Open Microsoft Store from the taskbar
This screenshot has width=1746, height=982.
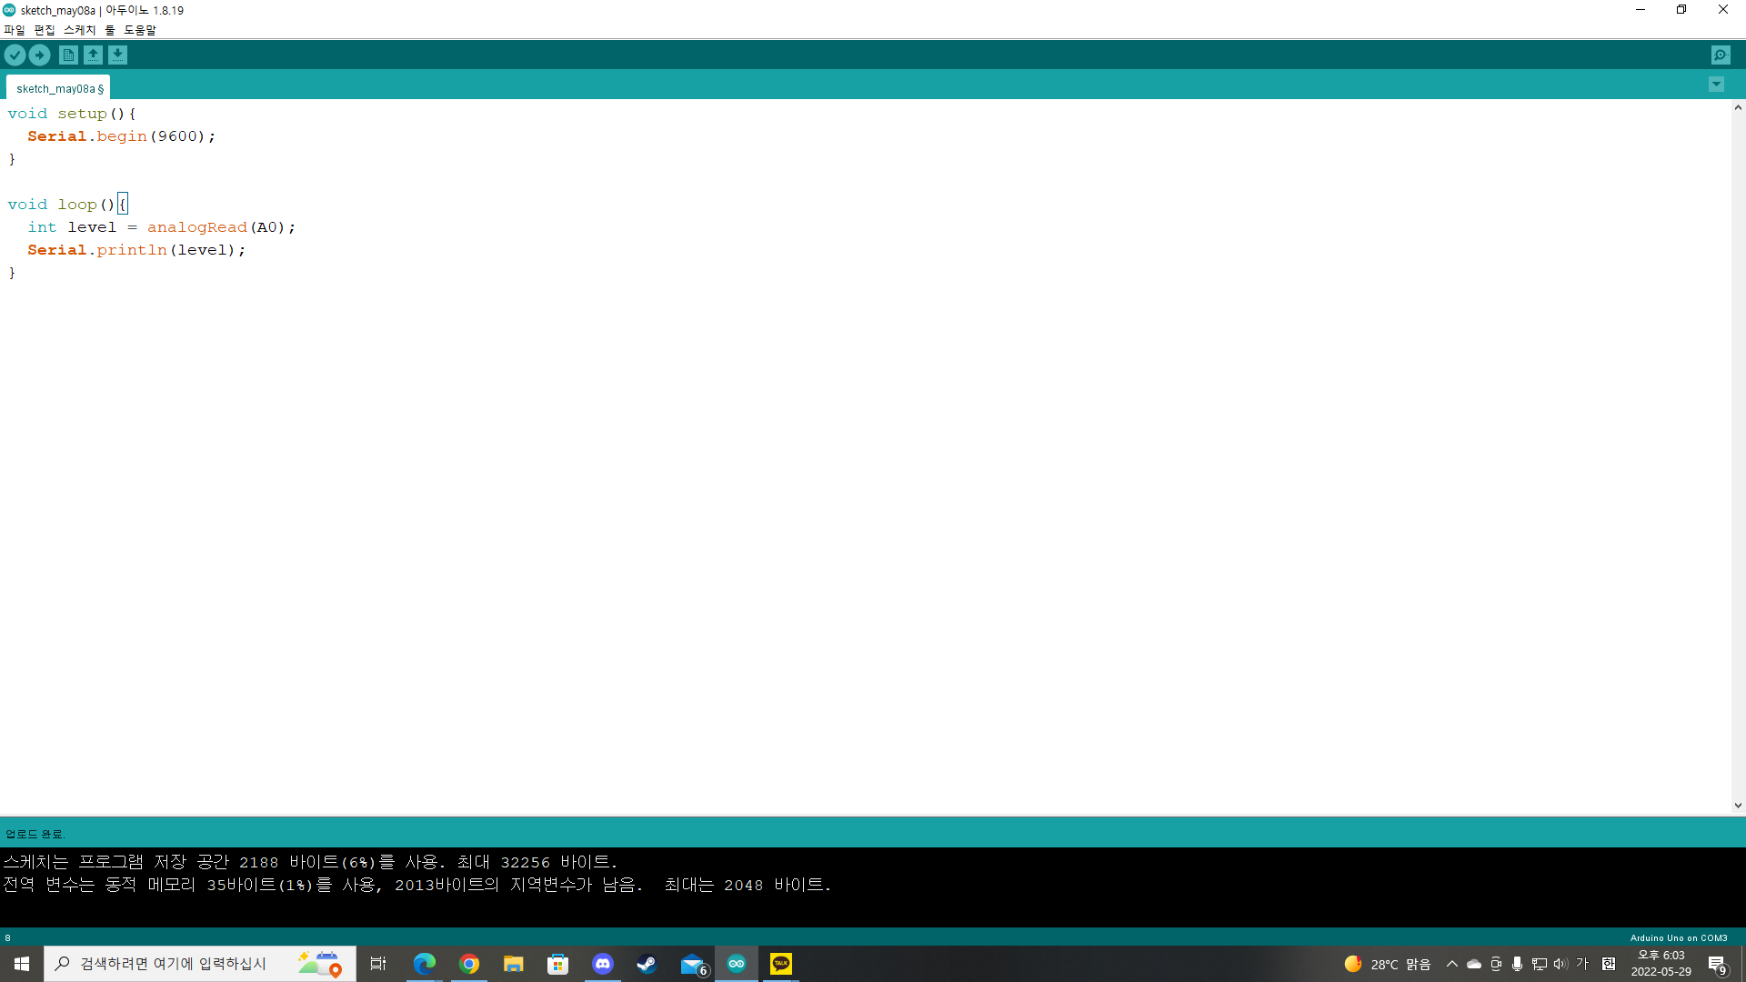pyautogui.click(x=558, y=964)
